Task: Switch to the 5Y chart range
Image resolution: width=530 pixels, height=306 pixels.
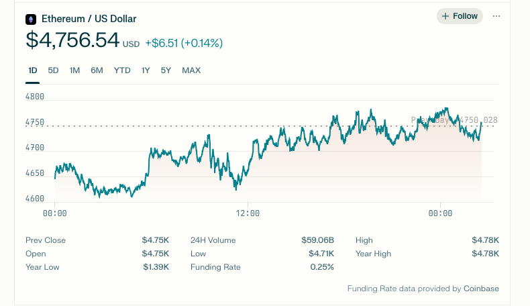Action: click(x=166, y=70)
